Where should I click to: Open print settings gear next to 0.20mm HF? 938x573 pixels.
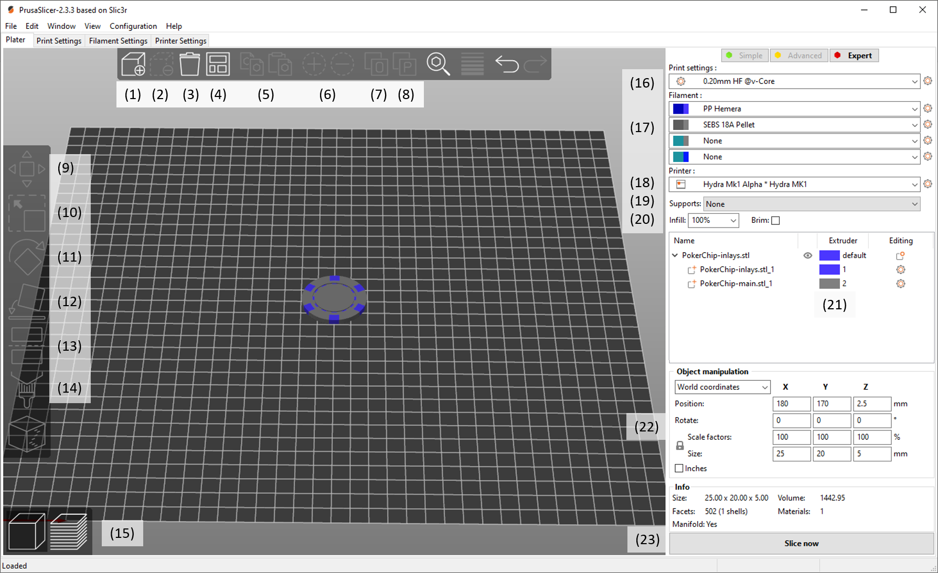928,81
